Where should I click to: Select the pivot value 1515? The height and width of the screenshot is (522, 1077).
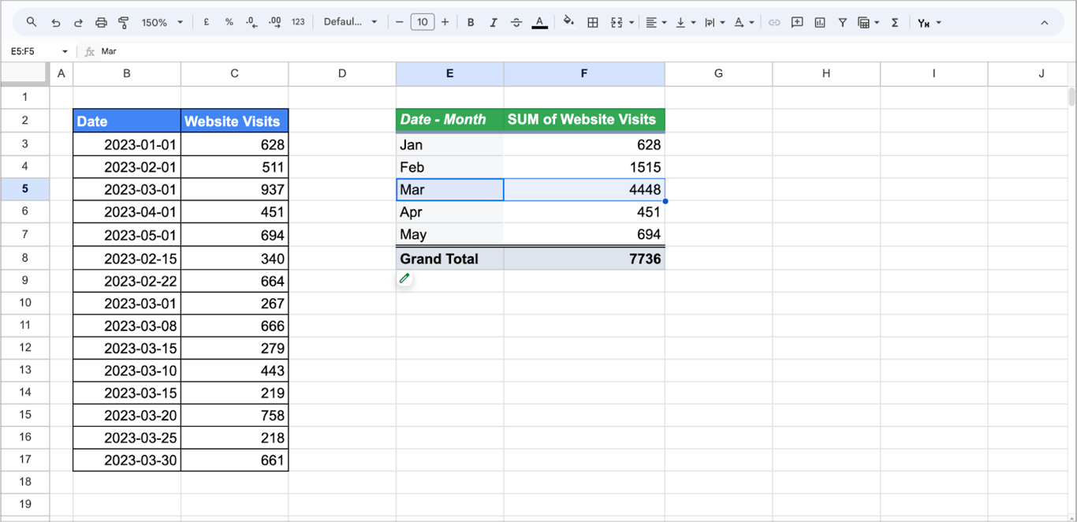click(x=584, y=167)
